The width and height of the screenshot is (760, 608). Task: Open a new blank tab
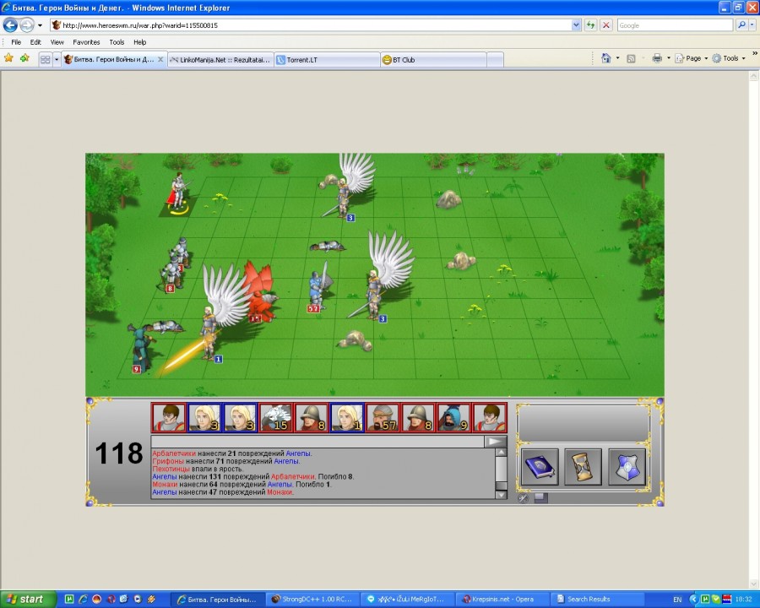[495, 60]
